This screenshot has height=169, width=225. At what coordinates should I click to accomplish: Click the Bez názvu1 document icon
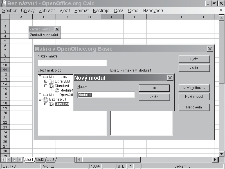(x=46, y=99)
